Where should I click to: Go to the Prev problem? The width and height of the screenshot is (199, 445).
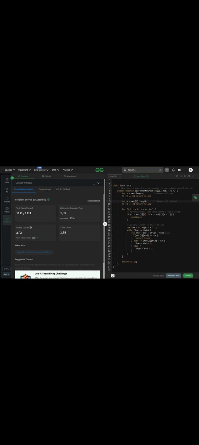tap(6, 268)
